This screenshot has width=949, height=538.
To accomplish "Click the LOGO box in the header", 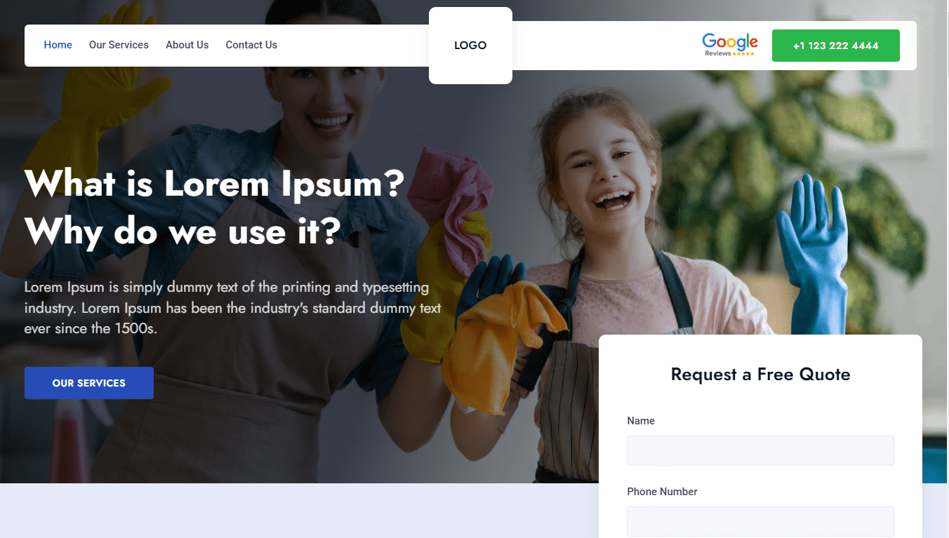I will (470, 46).
